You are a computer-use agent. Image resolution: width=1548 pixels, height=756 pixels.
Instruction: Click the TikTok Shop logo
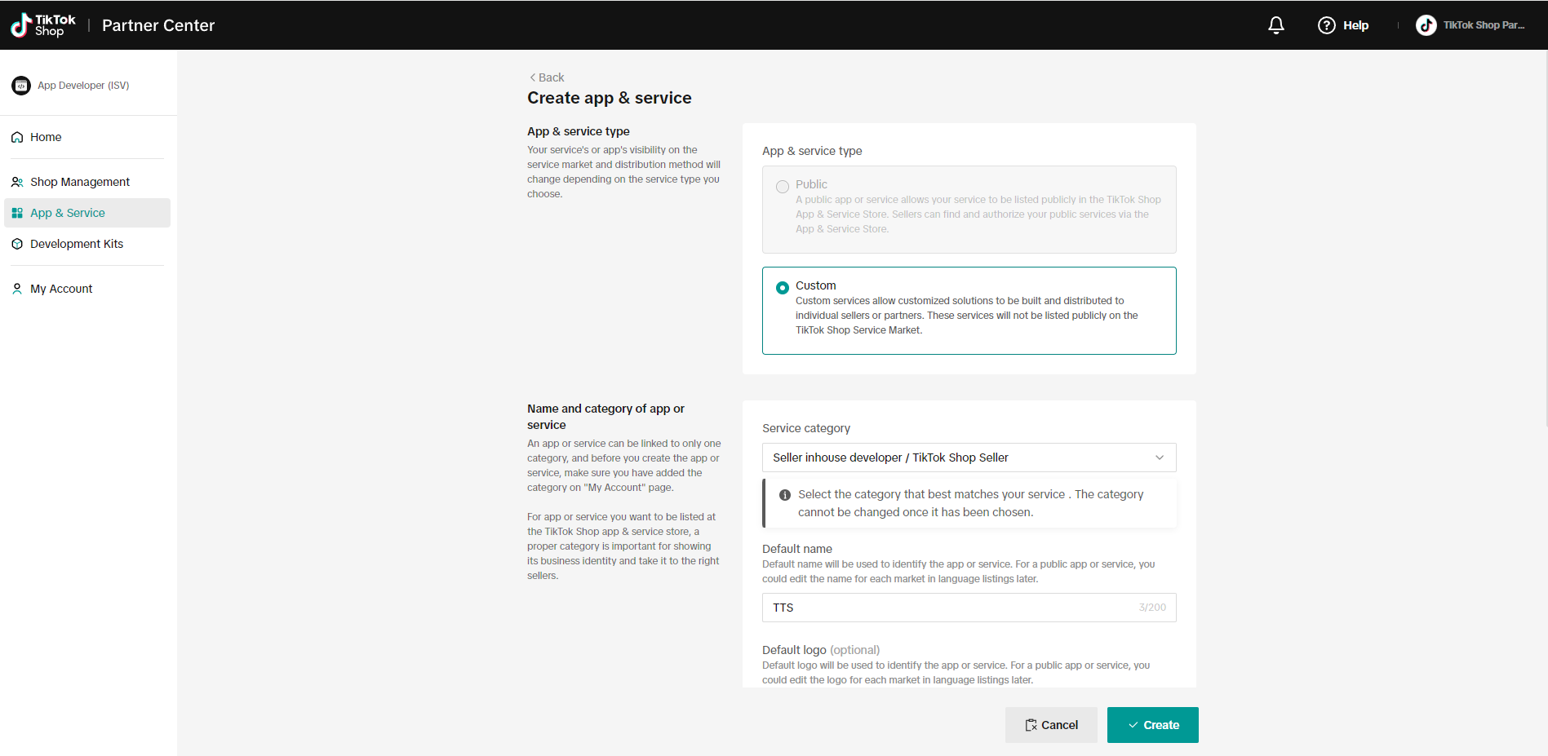coord(43,25)
